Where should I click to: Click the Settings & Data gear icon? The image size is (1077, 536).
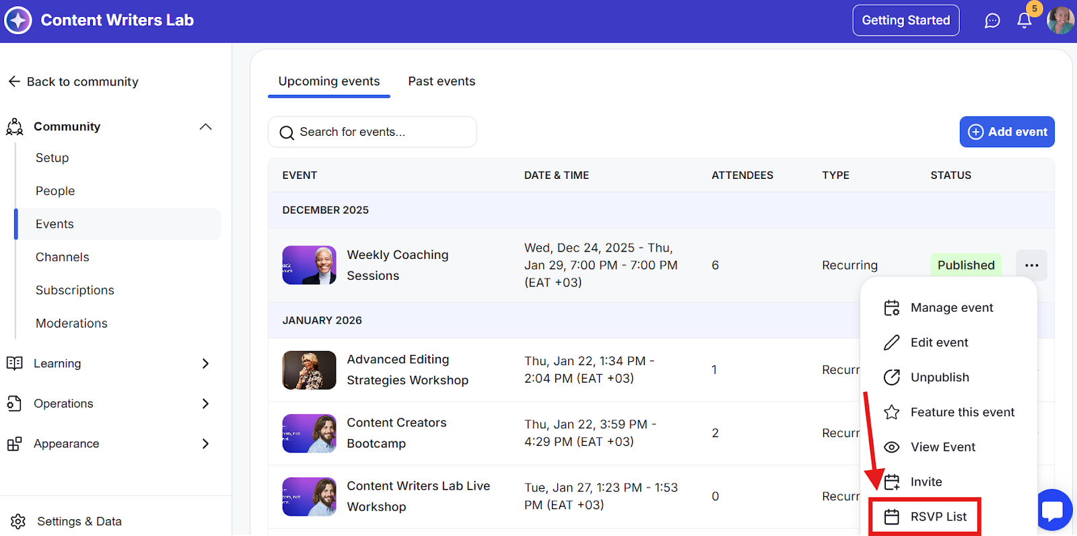click(x=18, y=521)
